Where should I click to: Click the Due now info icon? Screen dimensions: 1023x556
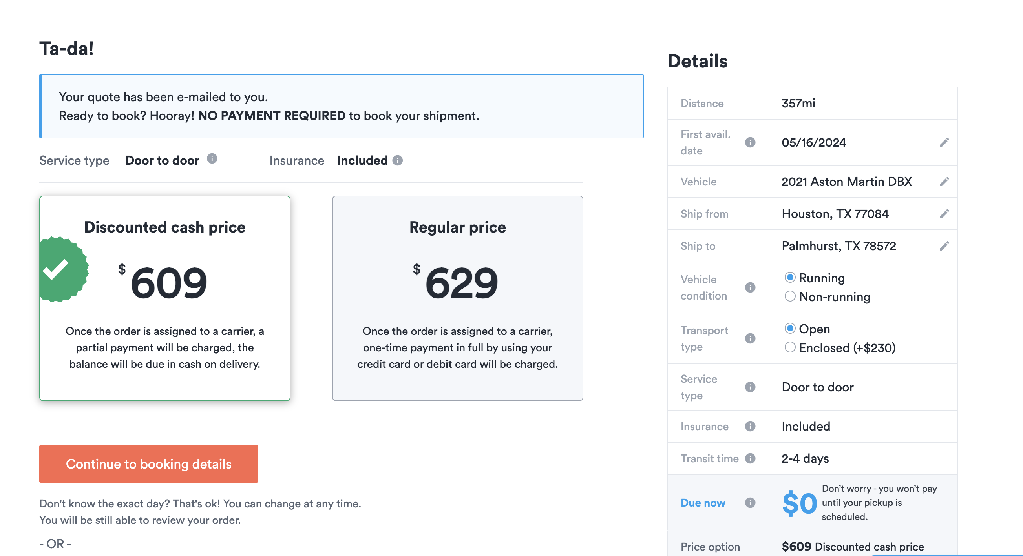(750, 503)
